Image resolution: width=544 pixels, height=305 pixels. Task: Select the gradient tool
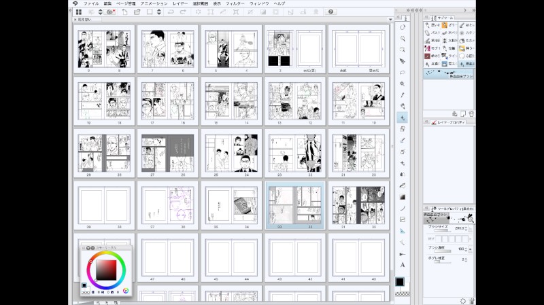coord(403,197)
